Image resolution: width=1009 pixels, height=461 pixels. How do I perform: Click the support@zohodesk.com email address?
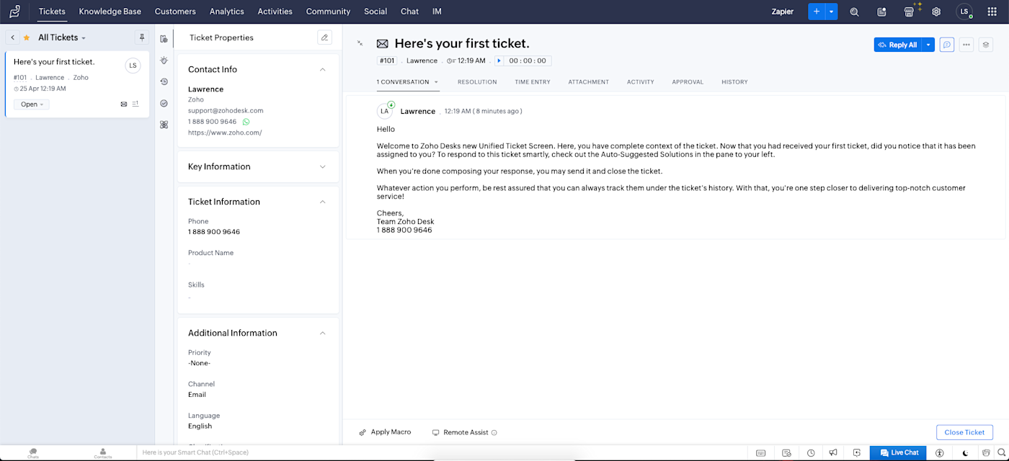click(226, 111)
